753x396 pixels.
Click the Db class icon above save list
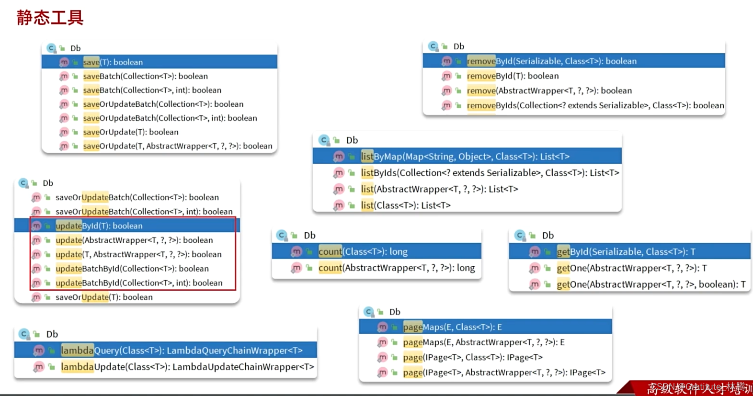51,48
